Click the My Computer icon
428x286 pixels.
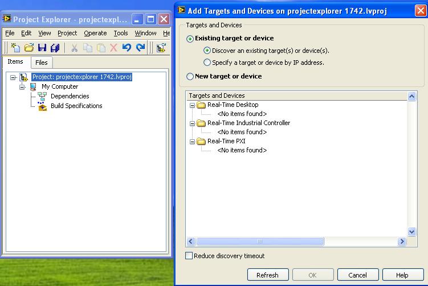tap(33, 86)
